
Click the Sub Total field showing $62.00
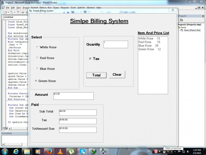(78, 113)
